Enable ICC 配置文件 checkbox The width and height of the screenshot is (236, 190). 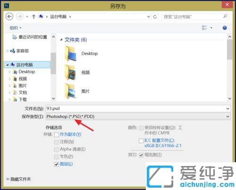(x=141, y=141)
